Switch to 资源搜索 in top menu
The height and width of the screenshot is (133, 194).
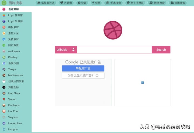pyautogui.click(x=178, y=3)
